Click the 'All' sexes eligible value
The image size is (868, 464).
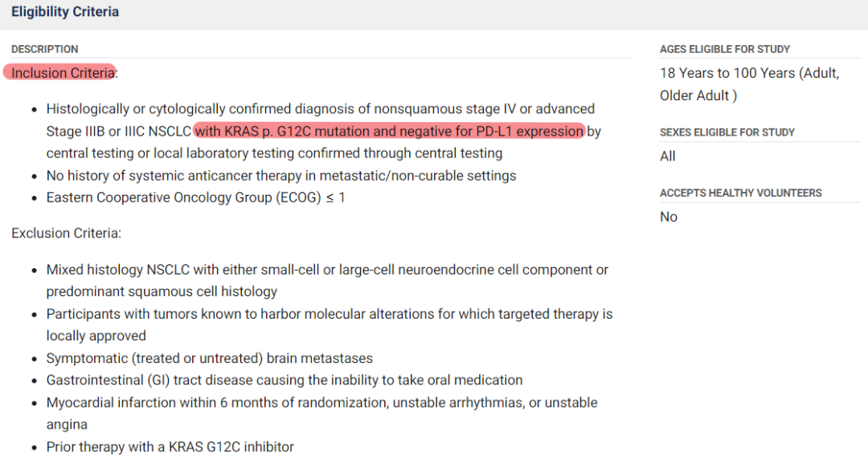pyautogui.click(x=668, y=157)
